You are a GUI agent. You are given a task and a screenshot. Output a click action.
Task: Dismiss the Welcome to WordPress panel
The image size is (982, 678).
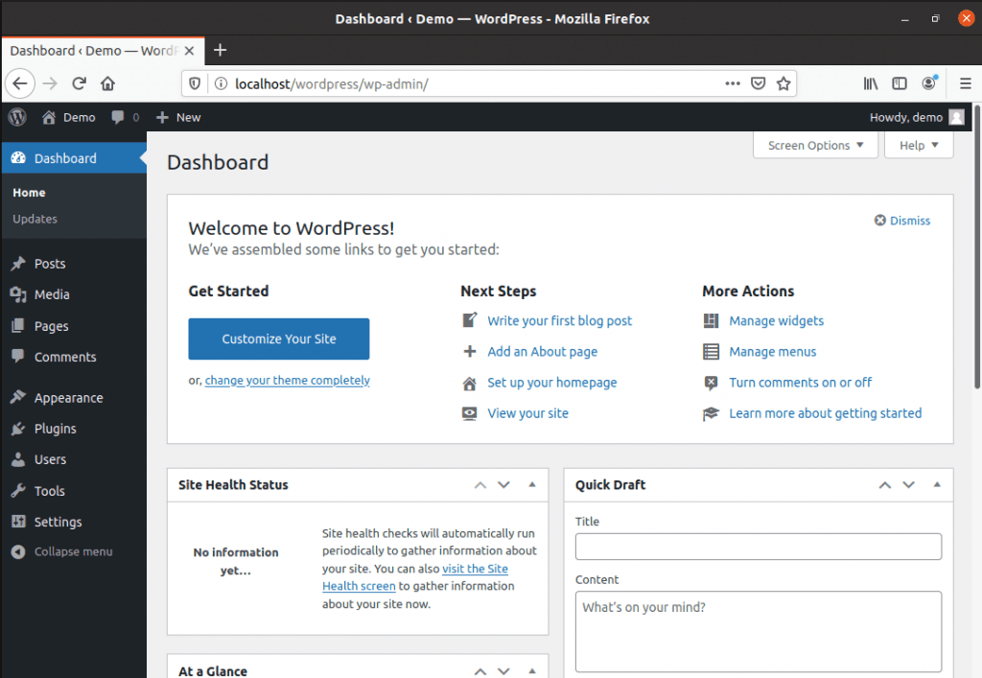(x=902, y=221)
